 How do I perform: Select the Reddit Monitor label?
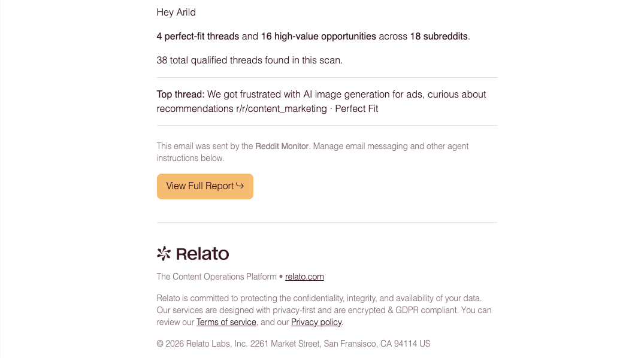282,146
